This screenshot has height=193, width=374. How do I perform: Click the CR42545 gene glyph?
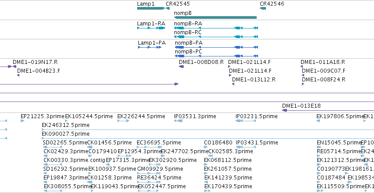tap(168, 8)
